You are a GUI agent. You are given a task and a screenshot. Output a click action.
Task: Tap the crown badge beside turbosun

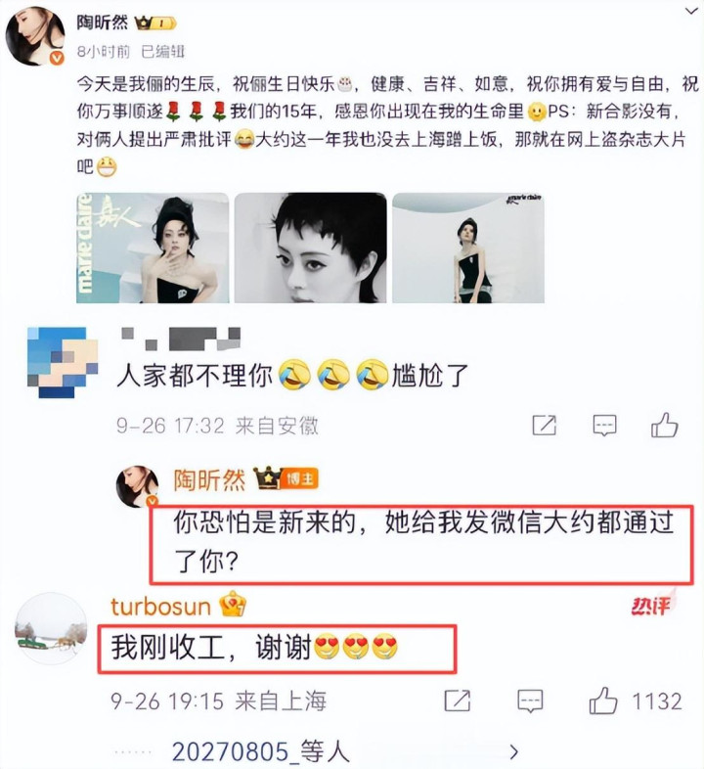coord(233,604)
